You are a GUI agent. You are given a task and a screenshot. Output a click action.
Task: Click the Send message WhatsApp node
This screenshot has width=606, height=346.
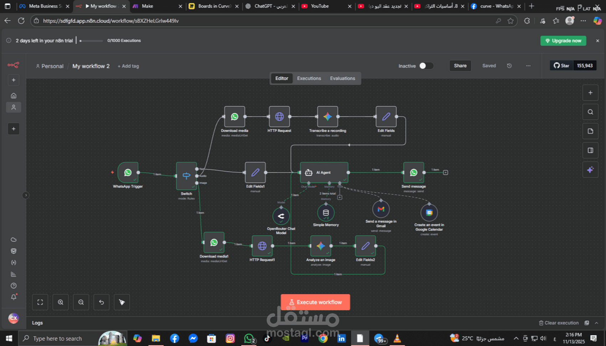(414, 173)
